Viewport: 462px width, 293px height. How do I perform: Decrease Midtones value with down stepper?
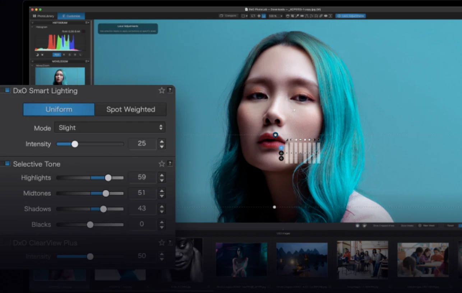(x=162, y=196)
